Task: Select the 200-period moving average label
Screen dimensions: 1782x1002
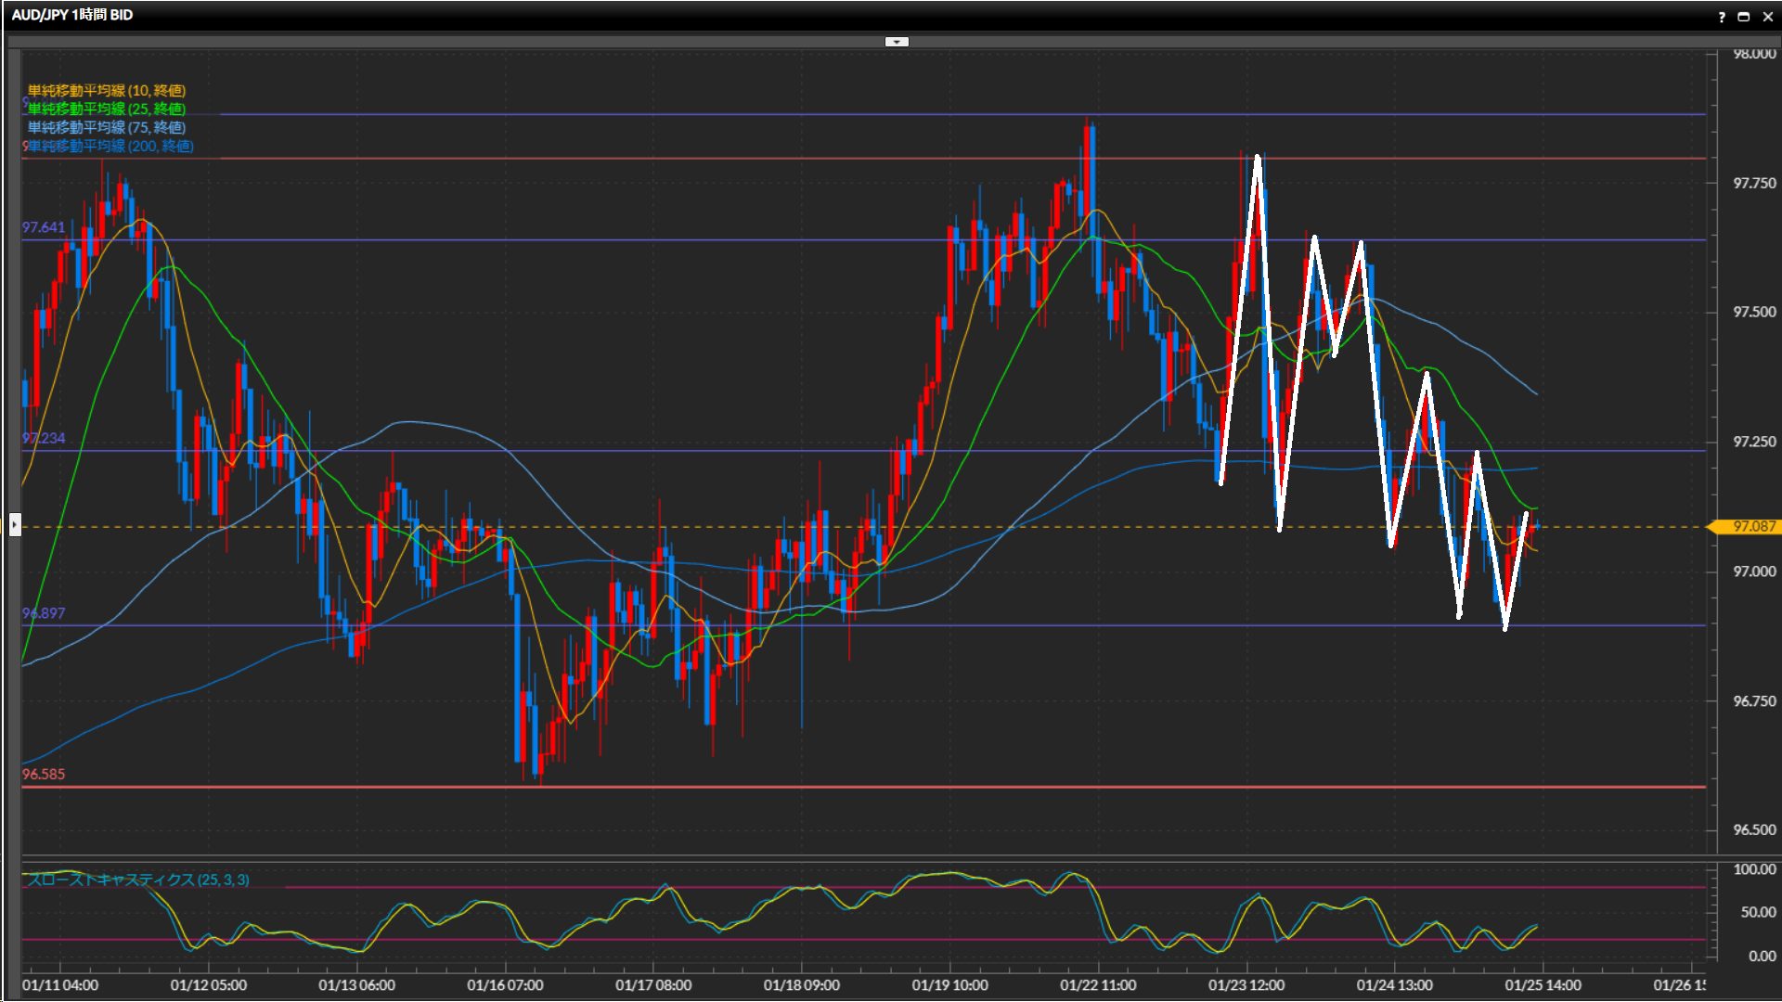Action: pyautogui.click(x=110, y=147)
